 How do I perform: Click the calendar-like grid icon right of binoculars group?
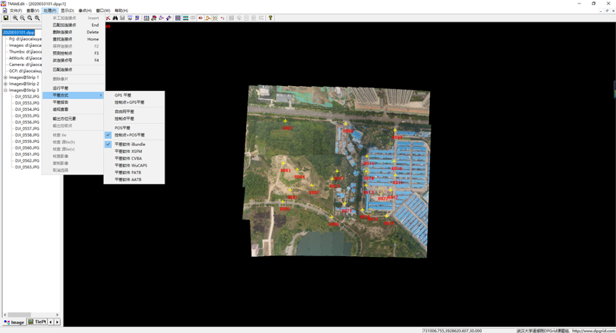(146, 18)
